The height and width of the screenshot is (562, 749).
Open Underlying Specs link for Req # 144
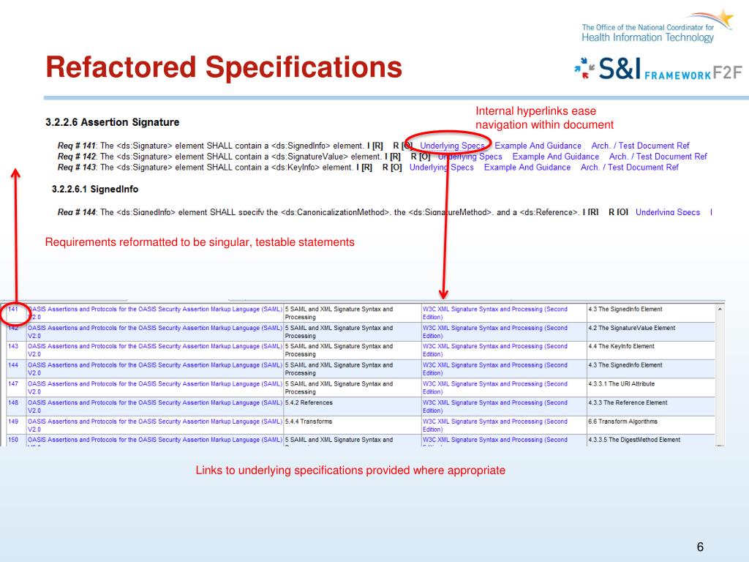point(667,212)
